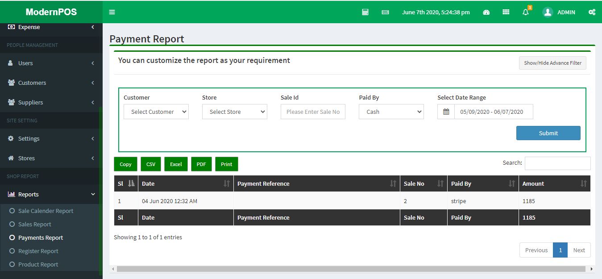Screen dimensions: 602x279
Task: Click the table grid icon in header
Action: pyautogui.click(x=506, y=12)
